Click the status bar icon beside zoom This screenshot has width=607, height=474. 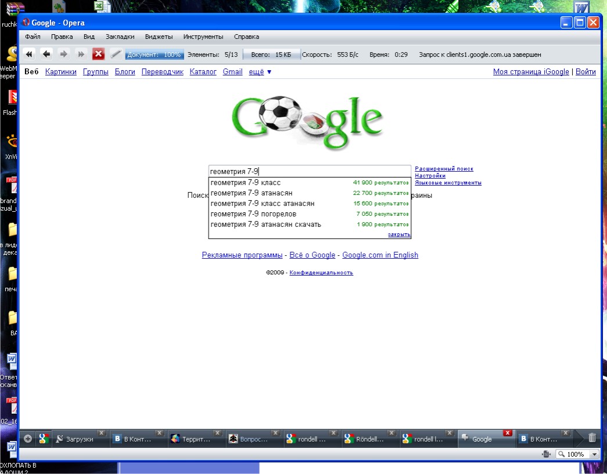coord(546,454)
